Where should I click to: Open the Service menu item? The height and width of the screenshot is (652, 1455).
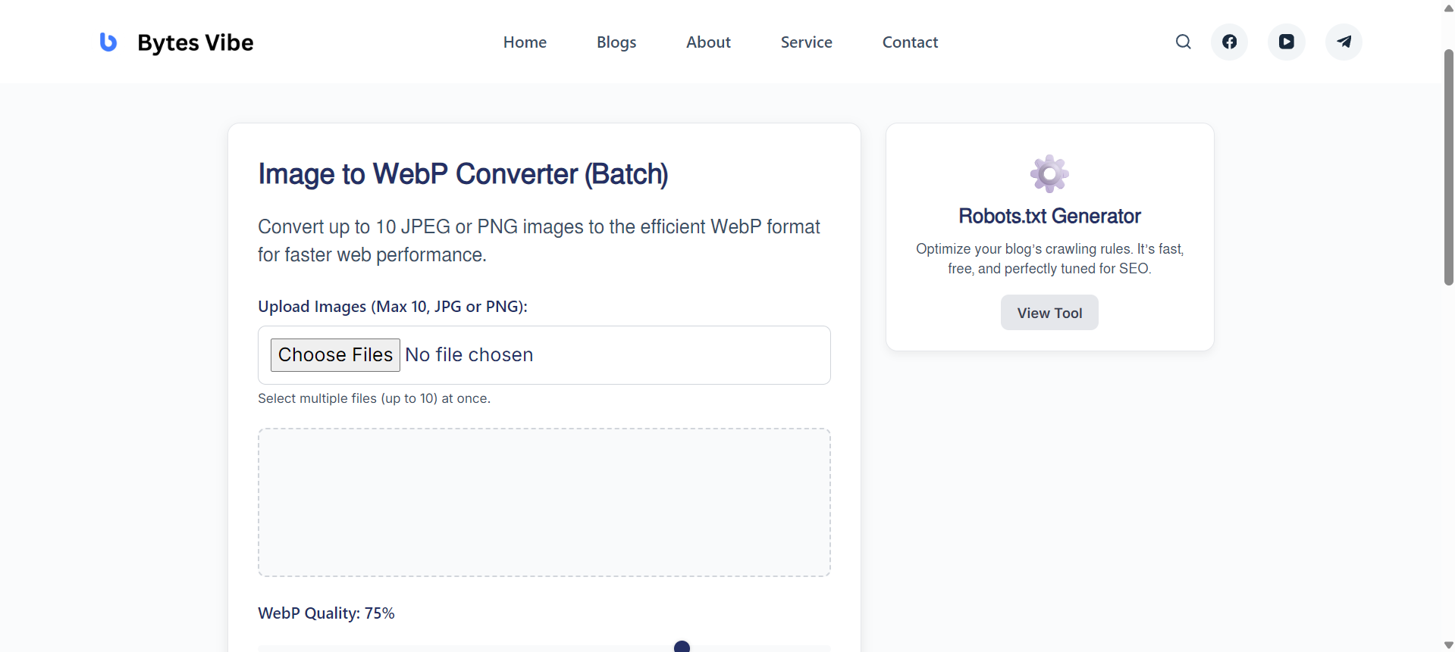pyautogui.click(x=806, y=42)
